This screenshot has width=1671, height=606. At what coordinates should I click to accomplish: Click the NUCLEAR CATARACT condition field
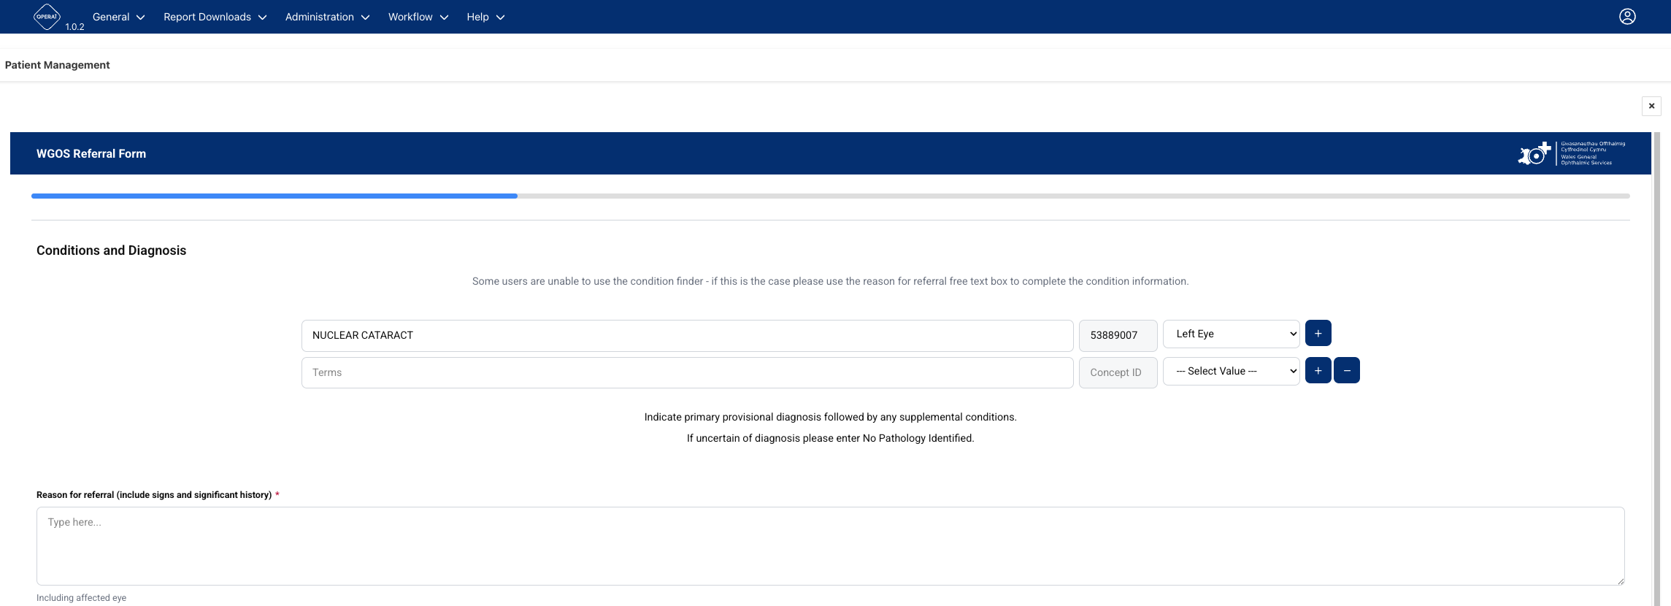point(687,335)
